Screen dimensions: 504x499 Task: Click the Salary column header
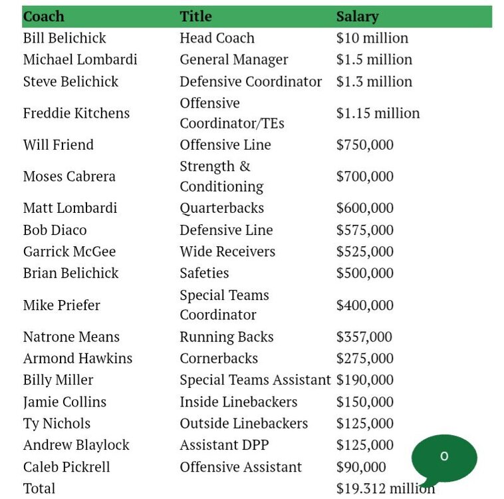tap(357, 17)
